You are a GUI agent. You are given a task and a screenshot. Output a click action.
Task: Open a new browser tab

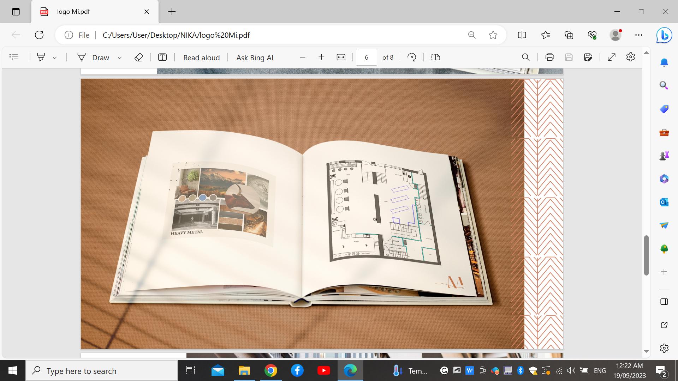coord(172,12)
